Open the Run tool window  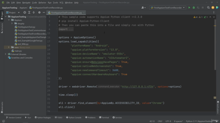click(x=28, y=118)
